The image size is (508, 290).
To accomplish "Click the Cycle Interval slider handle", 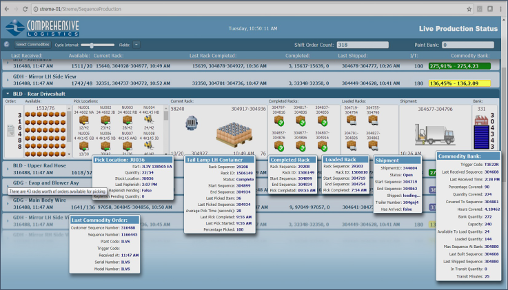I will tap(92, 45).
